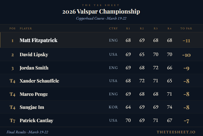Click the R1 column header
The height and width of the screenshot is (136, 203).
pos(128,29)
